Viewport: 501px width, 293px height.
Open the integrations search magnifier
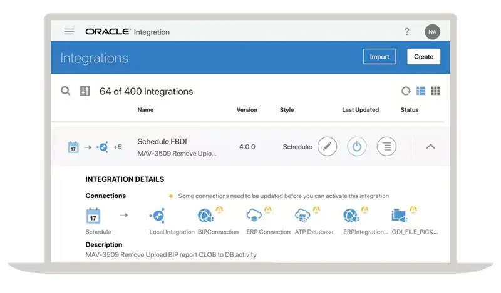coord(66,91)
